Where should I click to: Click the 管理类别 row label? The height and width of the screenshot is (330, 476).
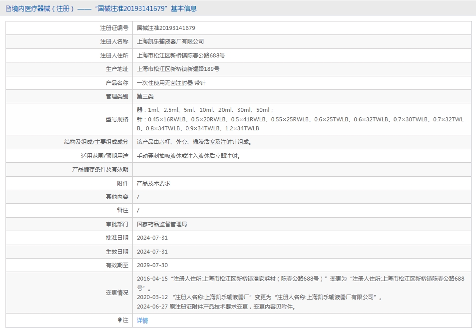[117, 96]
